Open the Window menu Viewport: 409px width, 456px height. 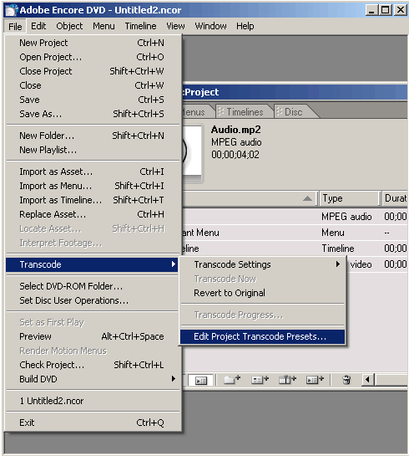pos(210,26)
